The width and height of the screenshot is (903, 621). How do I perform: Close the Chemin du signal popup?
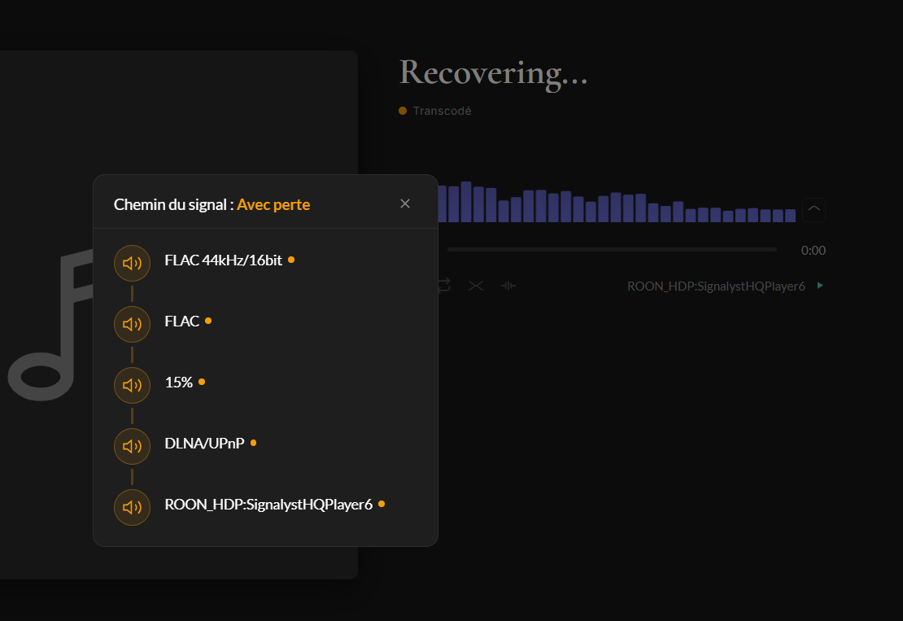coord(405,203)
